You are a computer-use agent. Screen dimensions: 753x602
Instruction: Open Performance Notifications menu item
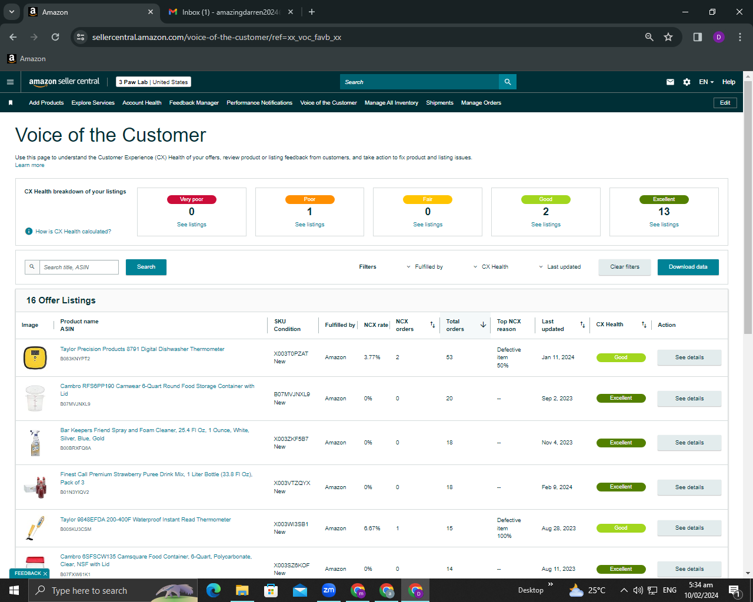(x=259, y=103)
